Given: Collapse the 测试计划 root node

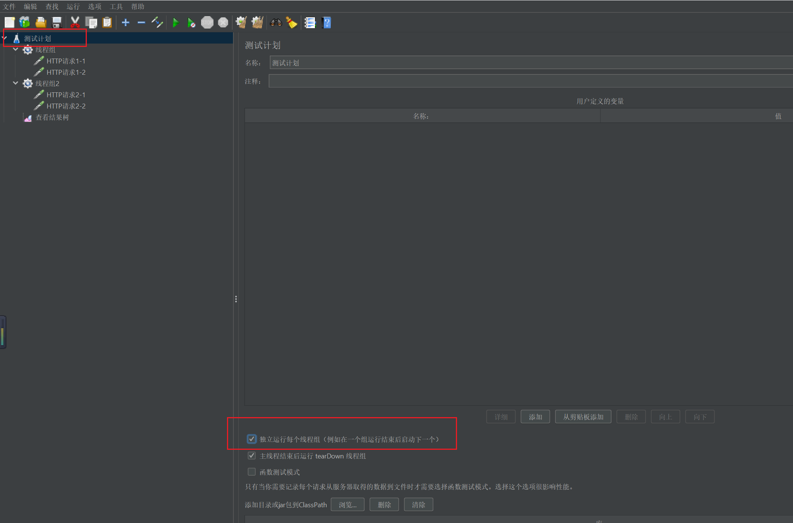Looking at the screenshot, I should pyautogui.click(x=5, y=38).
